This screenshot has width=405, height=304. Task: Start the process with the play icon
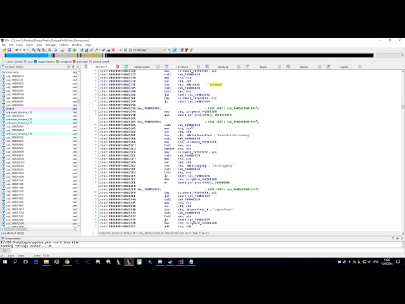click(121, 50)
